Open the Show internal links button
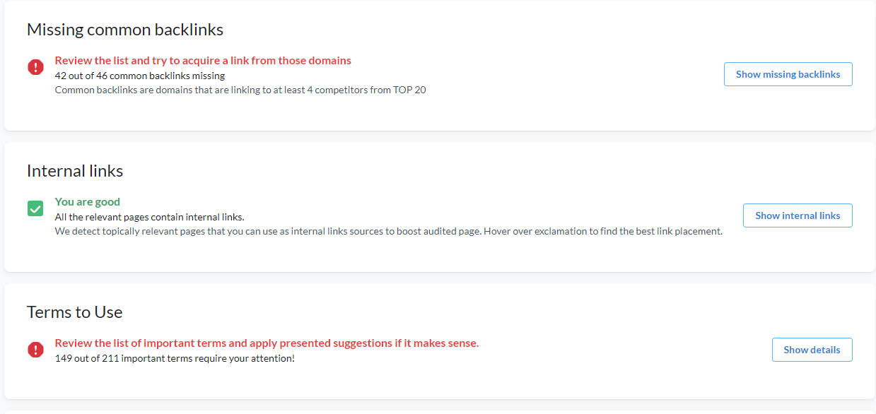Viewport: 876px width, 414px height. point(798,215)
